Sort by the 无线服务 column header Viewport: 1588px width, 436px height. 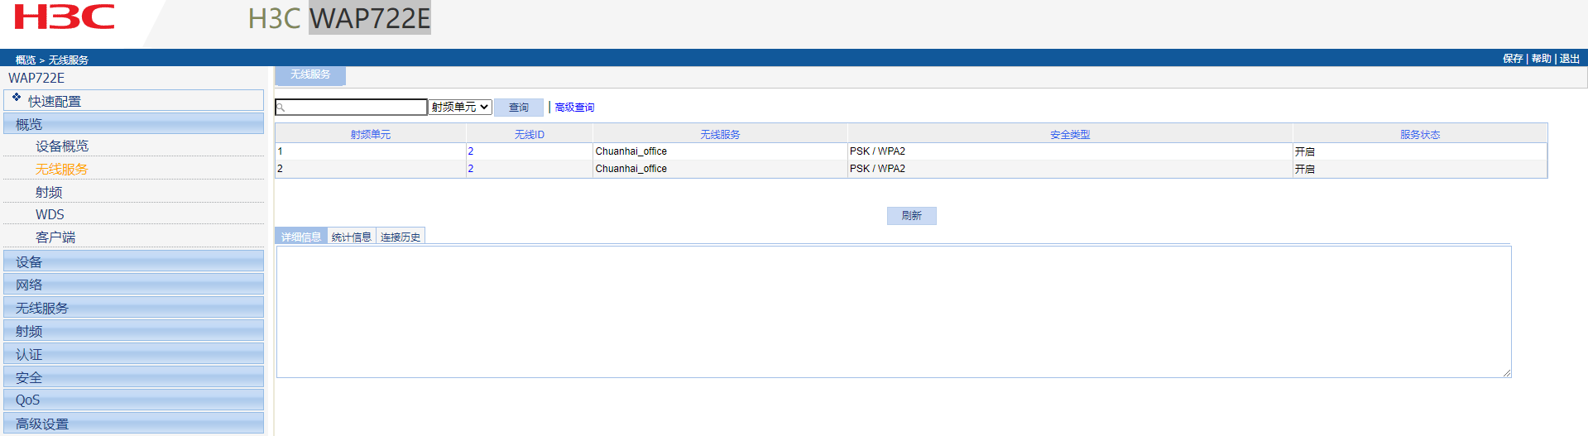[x=720, y=134]
